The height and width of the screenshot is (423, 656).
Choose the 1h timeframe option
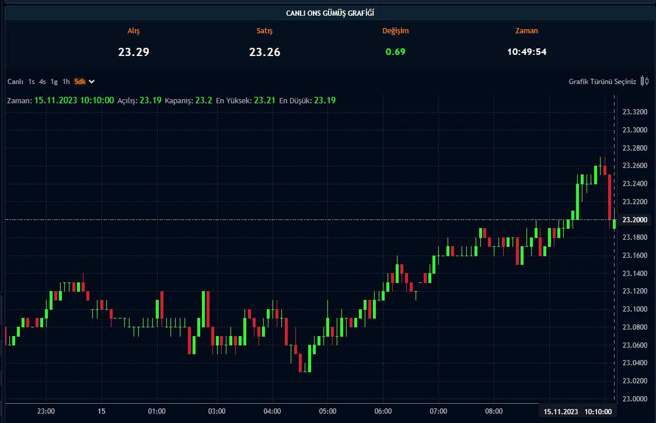(x=66, y=82)
